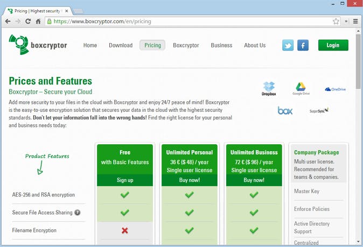The image size is (363, 247).
Task: Bookmark the page with the star icon
Action: (336, 22)
